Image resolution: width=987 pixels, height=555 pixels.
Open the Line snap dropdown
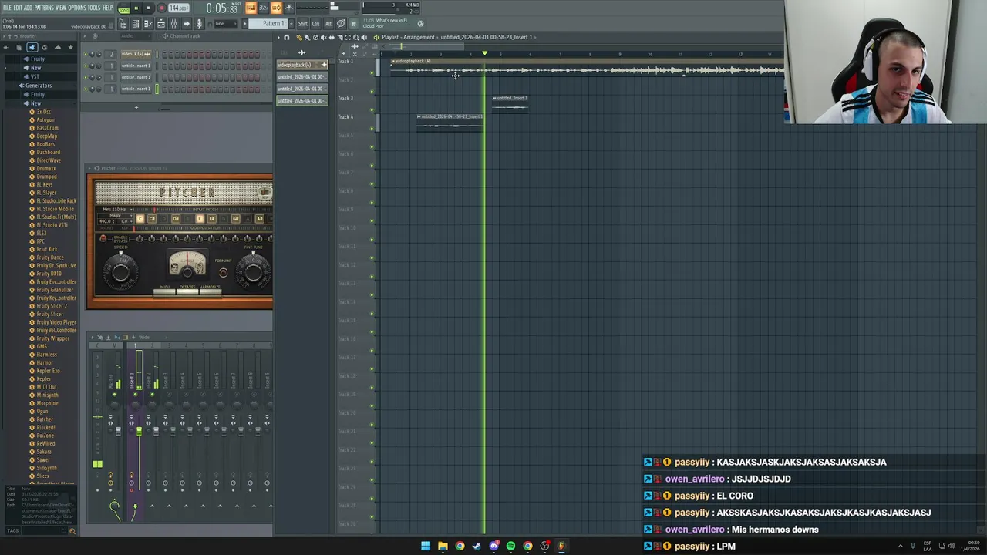[225, 24]
